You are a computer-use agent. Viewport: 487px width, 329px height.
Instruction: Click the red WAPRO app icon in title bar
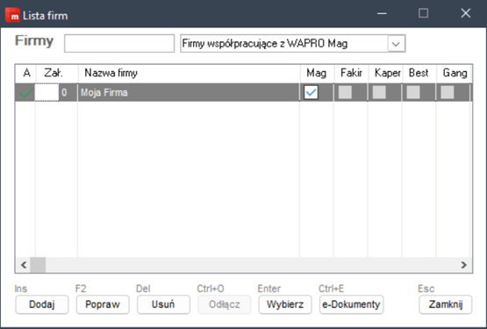(x=12, y=15)
